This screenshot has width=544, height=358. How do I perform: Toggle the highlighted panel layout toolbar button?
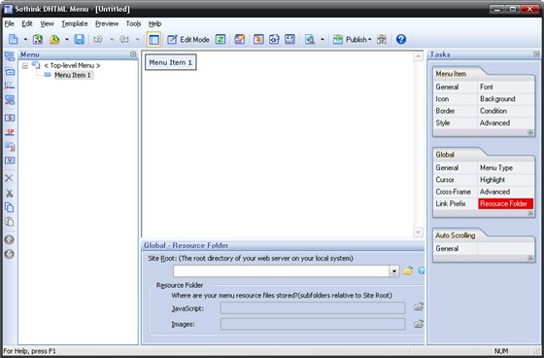153,39
